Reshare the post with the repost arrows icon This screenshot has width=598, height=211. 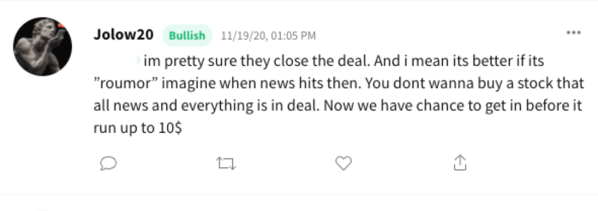click(226, 164)
